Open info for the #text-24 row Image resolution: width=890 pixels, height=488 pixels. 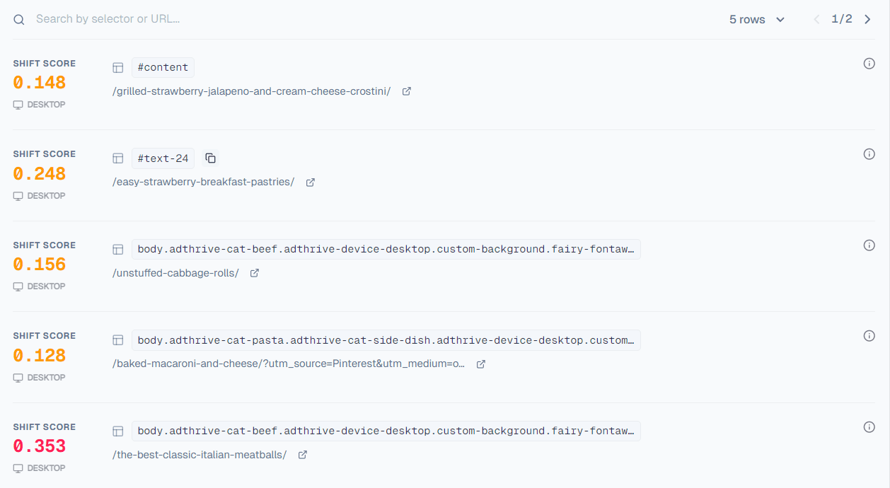(x=869, y=154)
